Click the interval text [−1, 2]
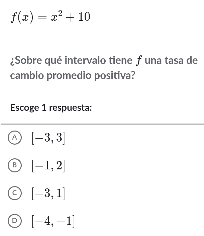The image size is (204, 236). (x=48, y=166)
